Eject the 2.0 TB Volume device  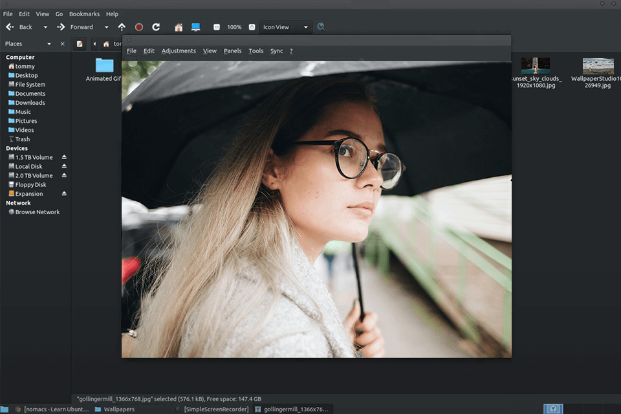click(x=63, y=175)
